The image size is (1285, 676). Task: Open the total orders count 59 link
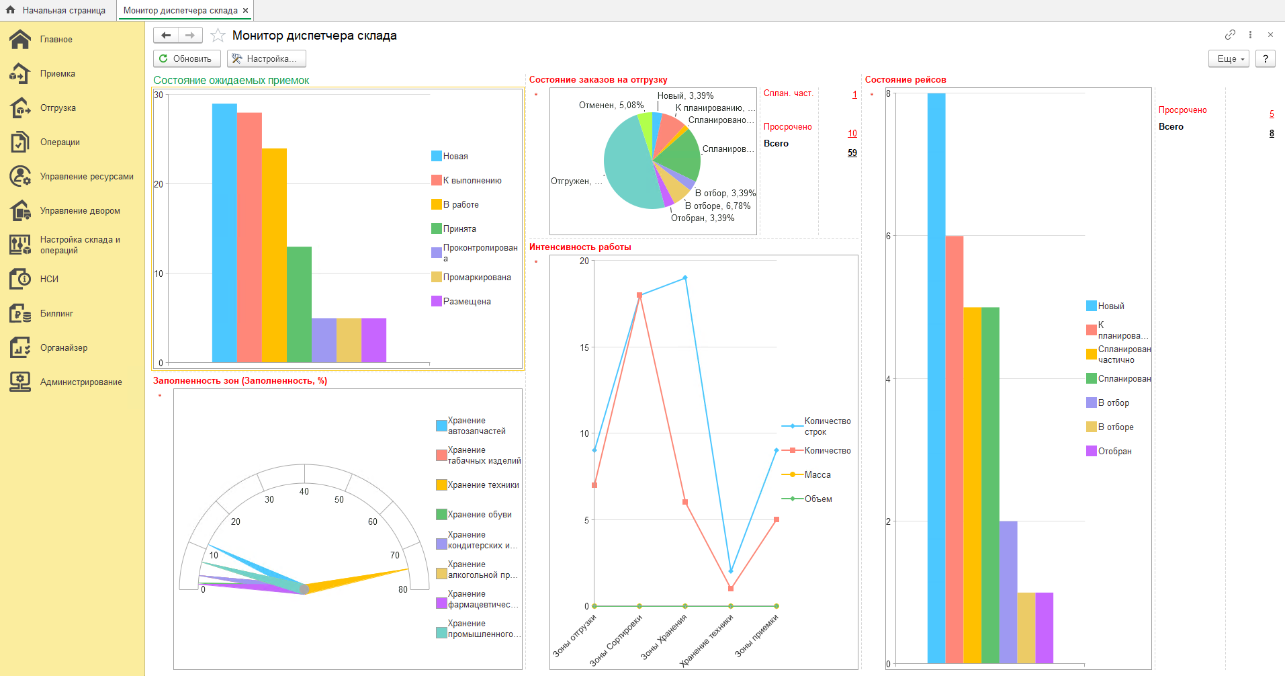click(852, 153)
